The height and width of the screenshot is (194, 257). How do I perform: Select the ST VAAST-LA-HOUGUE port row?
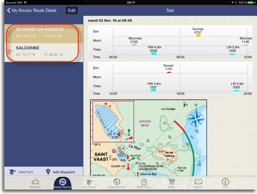tap(44, 33)
